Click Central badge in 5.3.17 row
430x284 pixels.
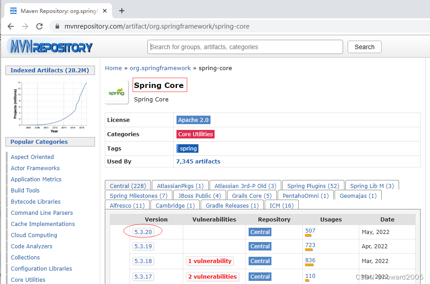click(x=260, y=276)
